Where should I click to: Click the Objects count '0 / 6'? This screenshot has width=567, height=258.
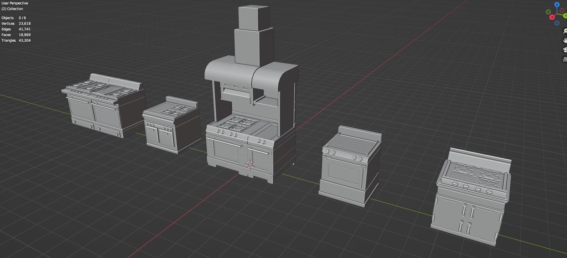pos(22,18)
